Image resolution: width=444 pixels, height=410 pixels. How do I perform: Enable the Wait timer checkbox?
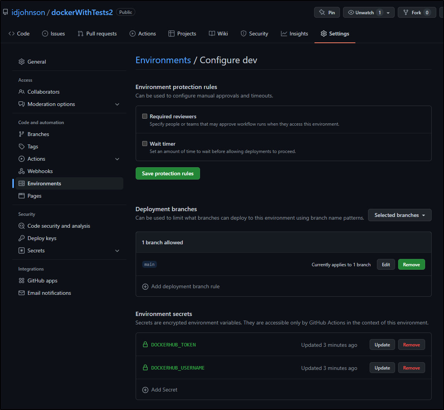pyautogui.click(x=145, y=143)
